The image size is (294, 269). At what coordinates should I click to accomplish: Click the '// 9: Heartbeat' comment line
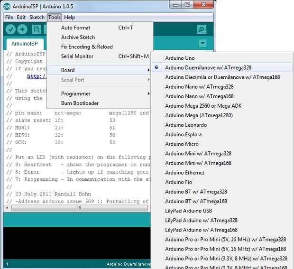point(78,165)
